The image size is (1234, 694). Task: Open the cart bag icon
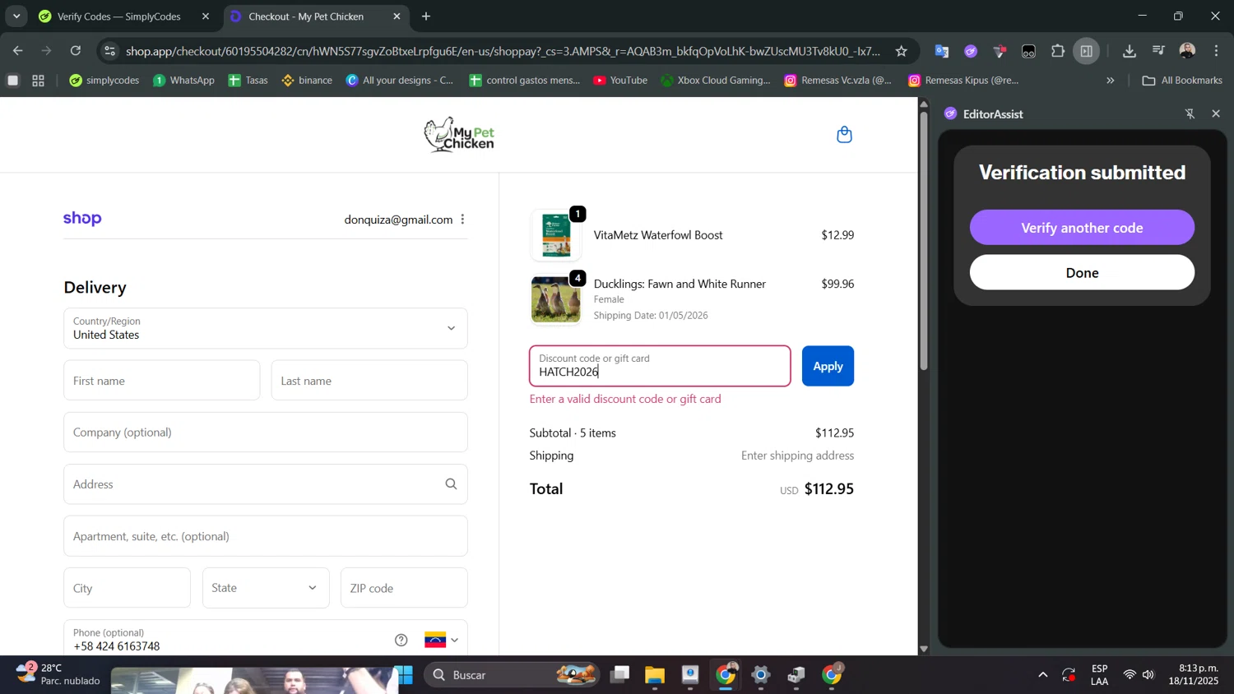point(844,135)
